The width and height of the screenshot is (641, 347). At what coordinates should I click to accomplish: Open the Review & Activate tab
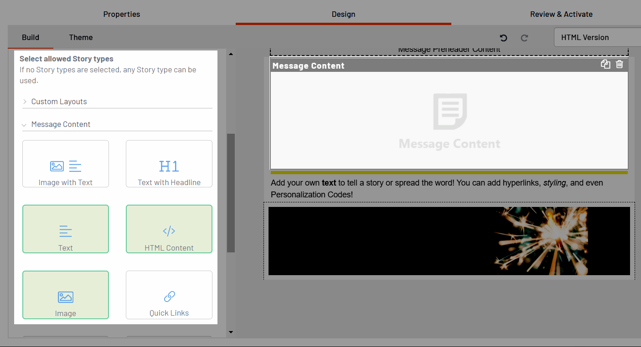561,14
